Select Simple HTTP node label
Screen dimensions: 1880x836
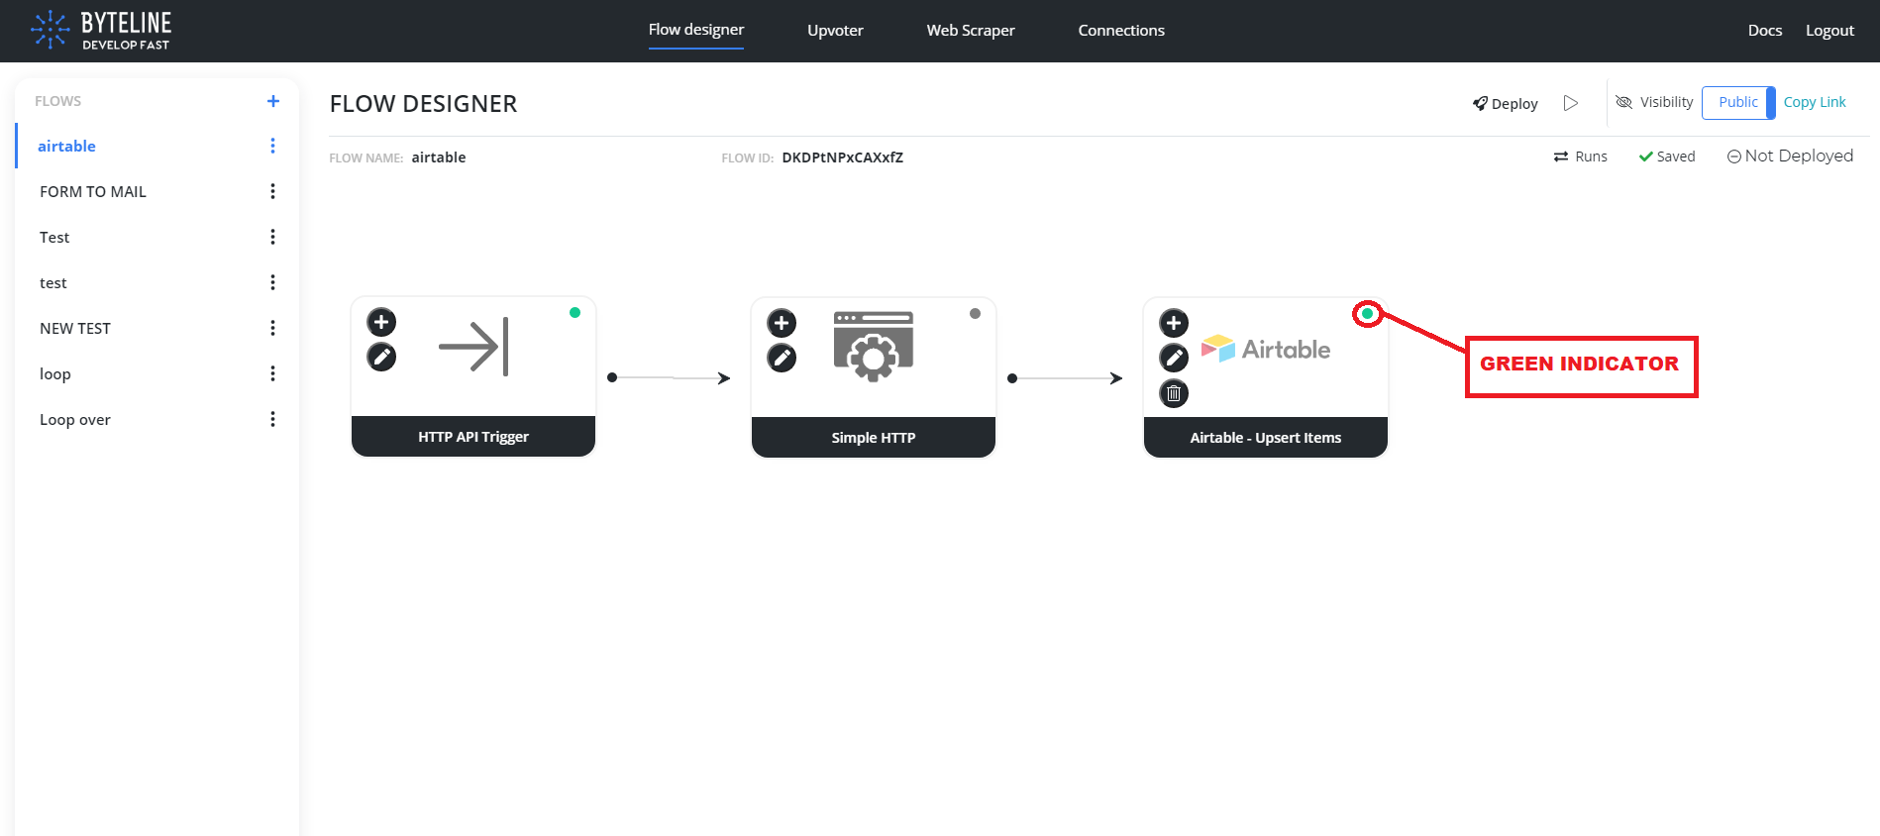(x=874, y=438)
